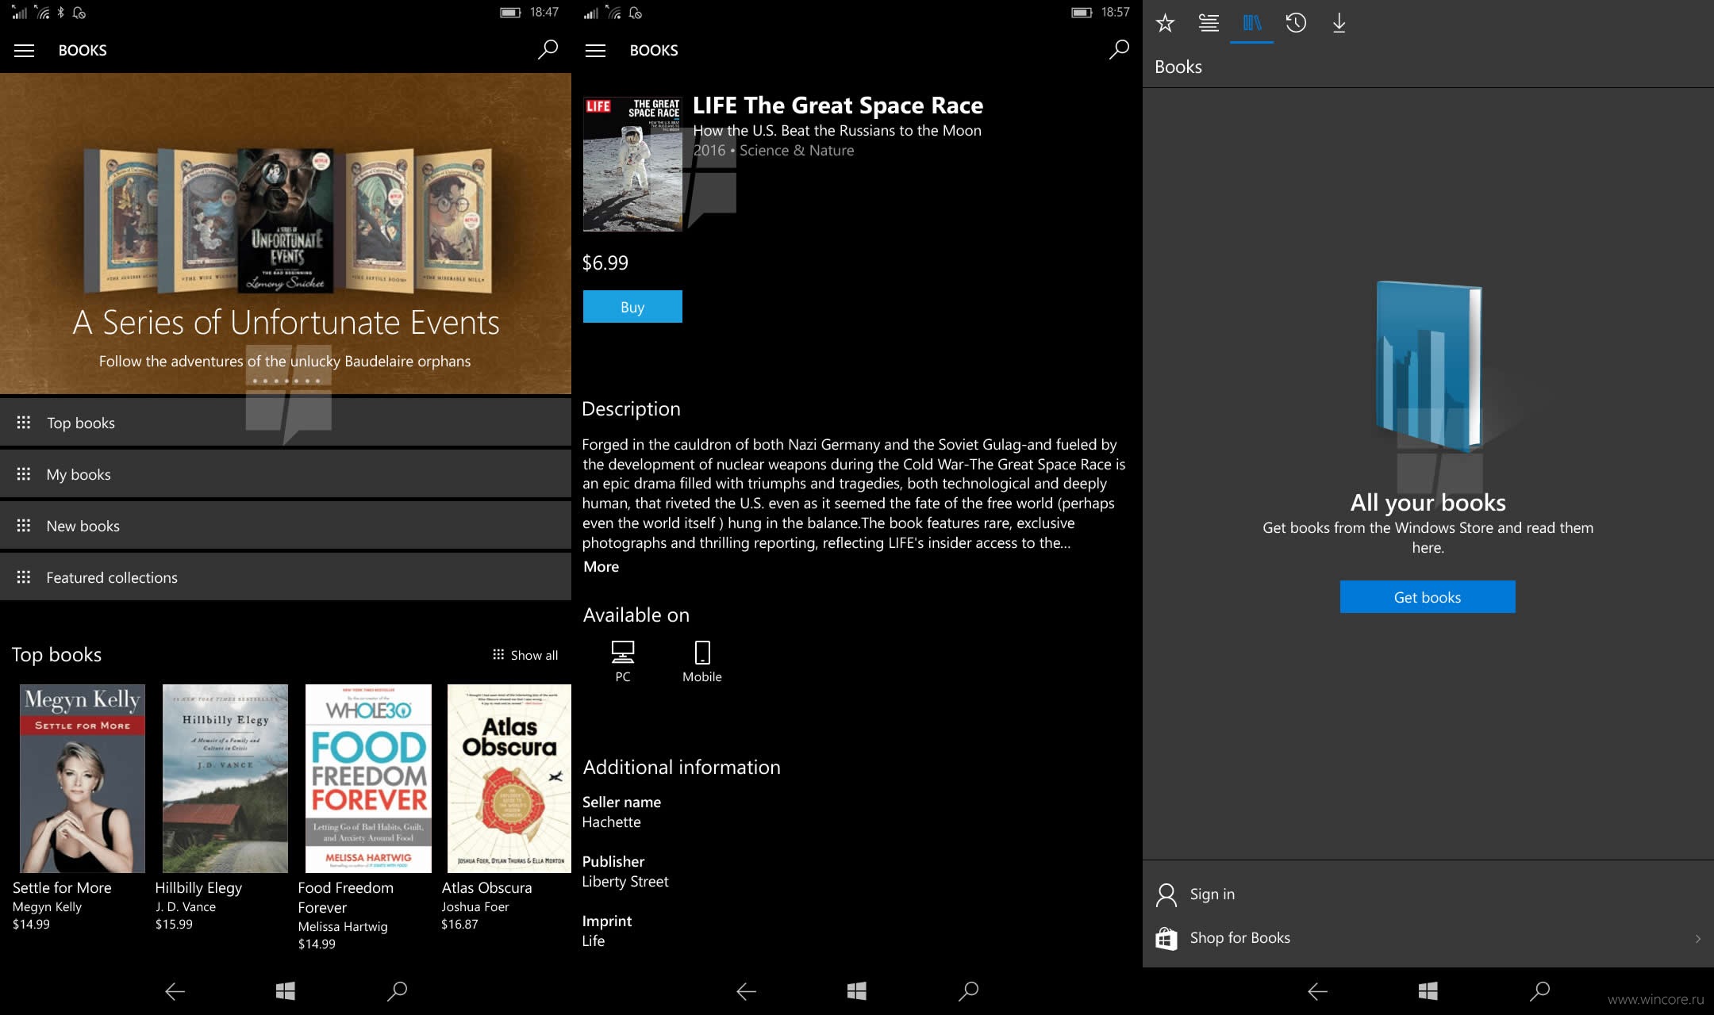
Task: Open hamburger menu in left Books screen
Action: (25, 51)
